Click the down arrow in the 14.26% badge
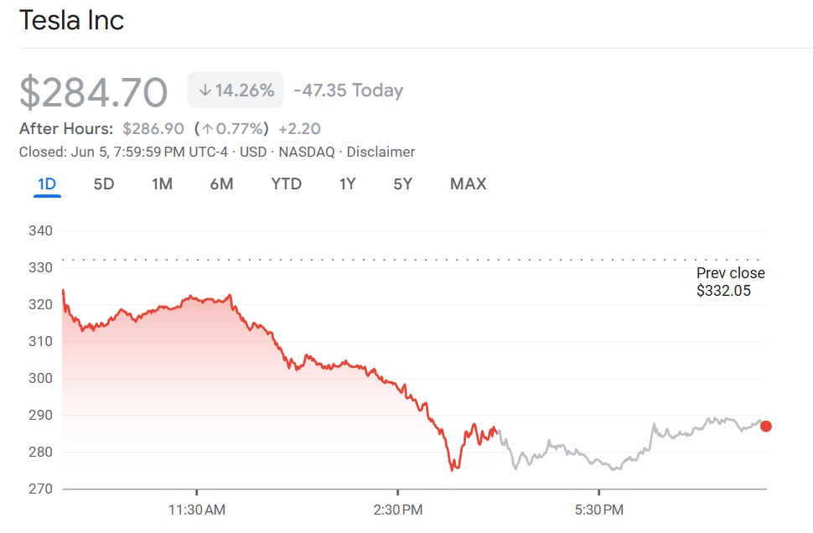 point(205,91)
